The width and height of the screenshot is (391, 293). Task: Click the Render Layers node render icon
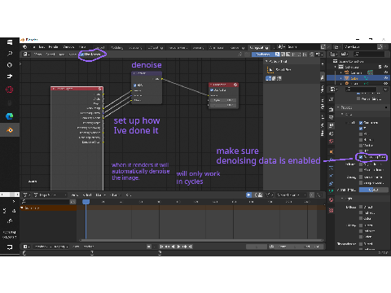point(100,89)
